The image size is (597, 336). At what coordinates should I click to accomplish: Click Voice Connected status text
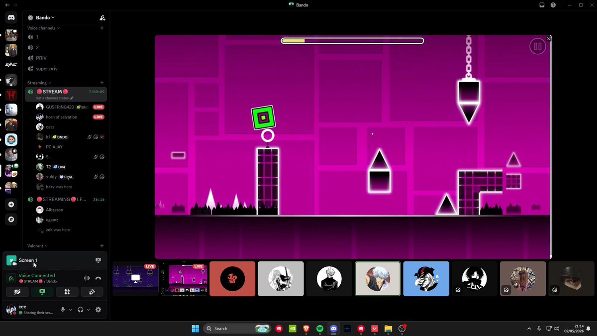(x=37, y=275)
